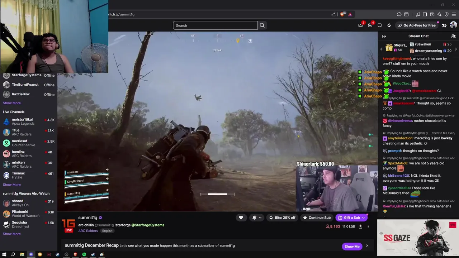The image size is (459, 258).
Task: Open moistcr1tikal live channel
Action: pyautogui.click(x=29, y=121)
